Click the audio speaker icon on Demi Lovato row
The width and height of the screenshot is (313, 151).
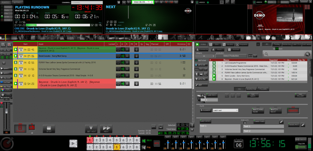(123, 56)
